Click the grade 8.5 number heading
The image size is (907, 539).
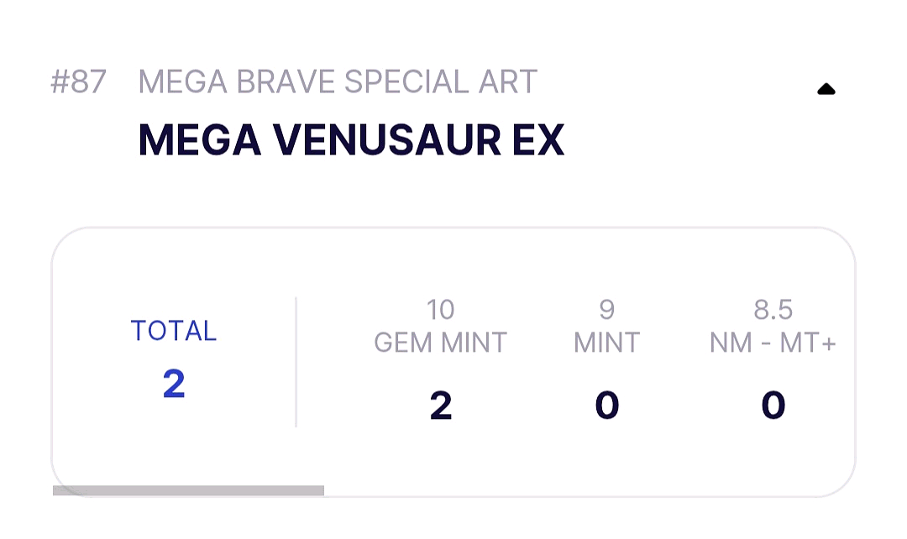click(x=773, y=310)
